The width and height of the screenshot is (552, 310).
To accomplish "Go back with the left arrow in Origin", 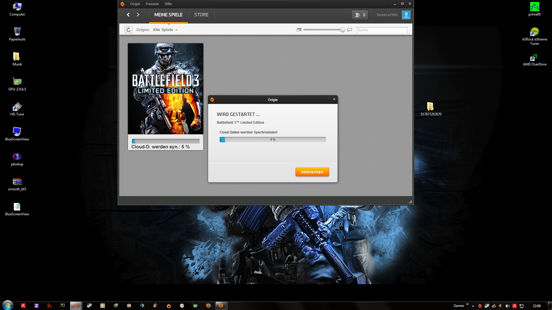I will coord(128,15).
